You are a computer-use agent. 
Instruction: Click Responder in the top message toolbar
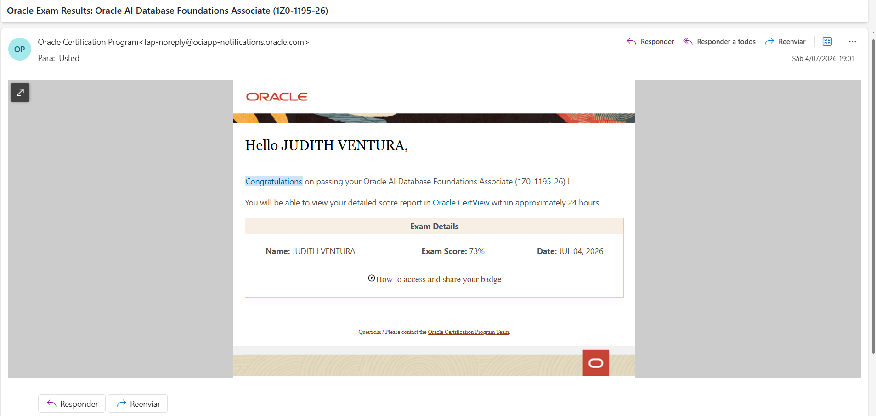[x=650, y=42]
